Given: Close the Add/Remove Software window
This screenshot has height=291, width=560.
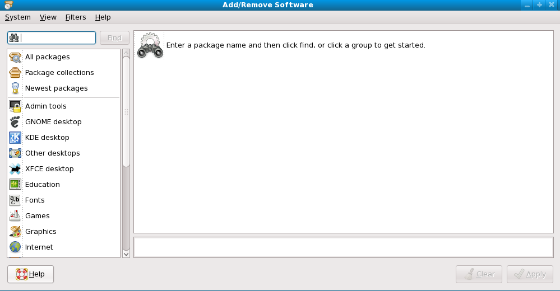Looking at the screenshot, I should (x=552, y=5).
